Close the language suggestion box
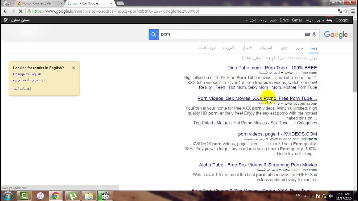The image size is (358, 201). tap(73, 68)
